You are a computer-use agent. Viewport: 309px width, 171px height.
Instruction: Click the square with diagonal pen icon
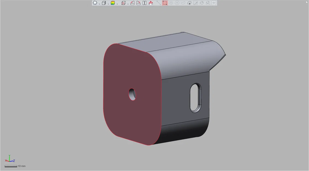click(x=195, y=3)
